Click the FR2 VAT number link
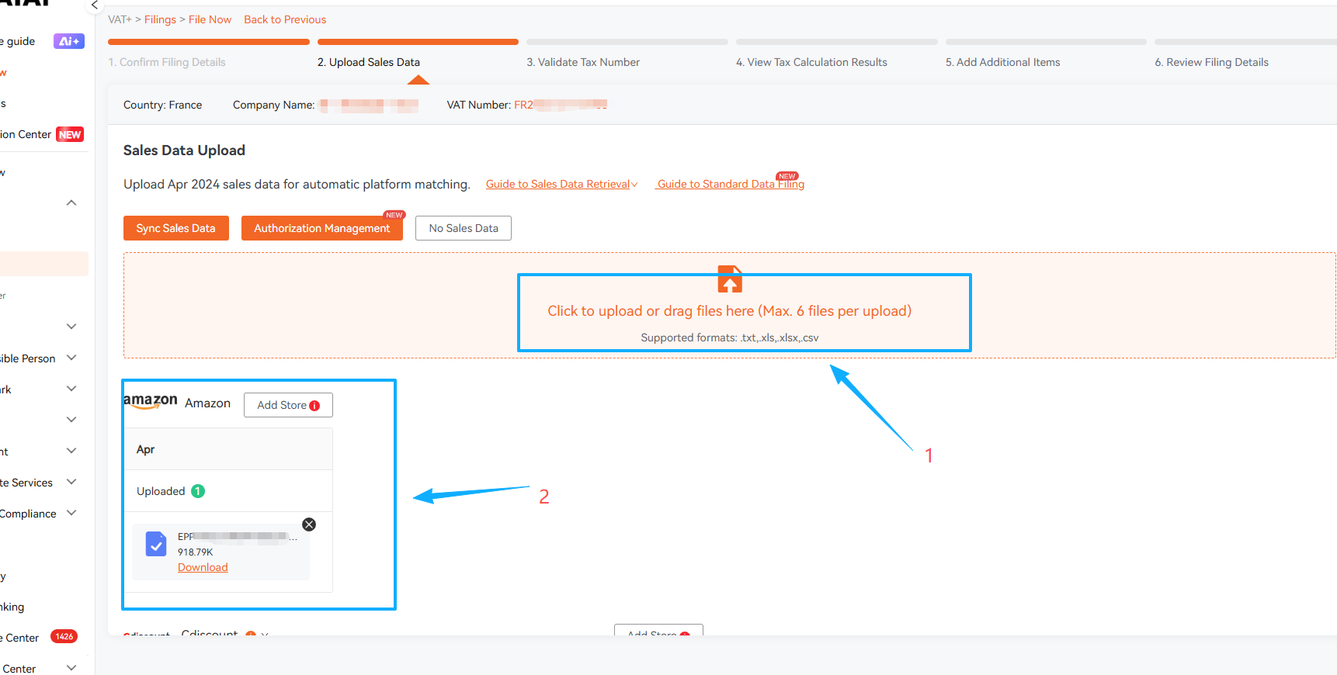Viewport: 1337px width, 675px height. click(x=560, y=105)
